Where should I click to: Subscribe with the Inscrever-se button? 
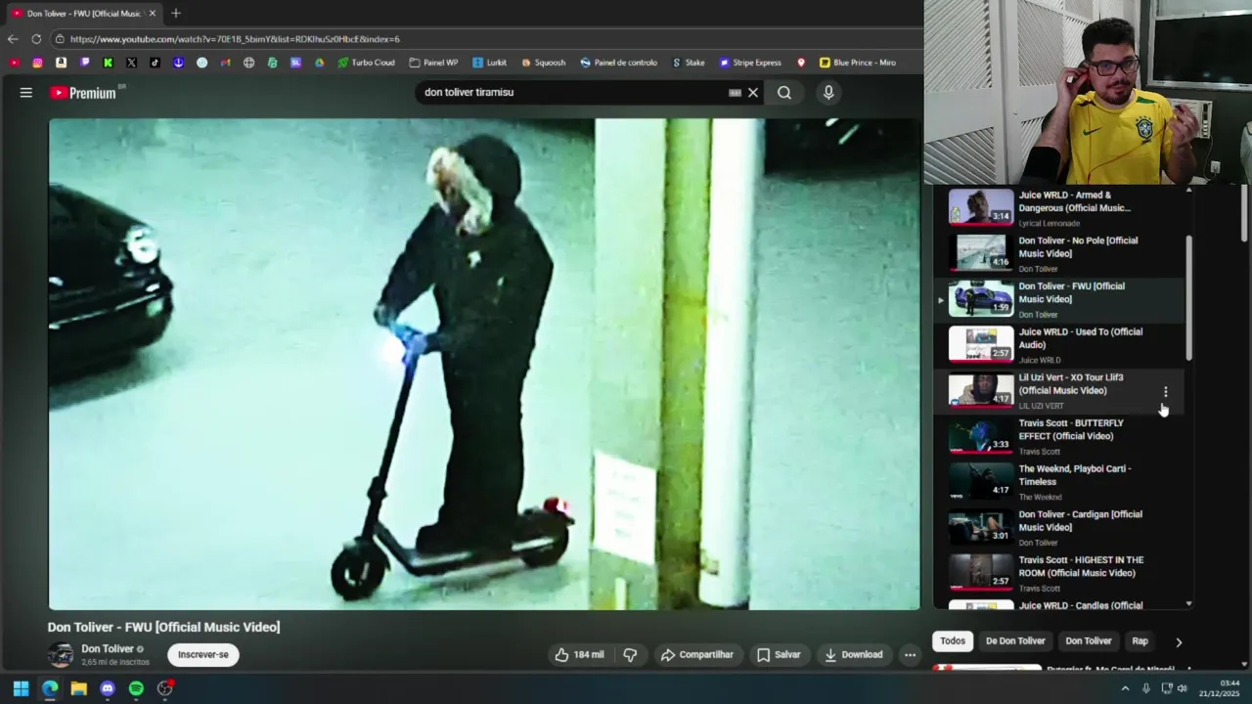tap(203, 655)
